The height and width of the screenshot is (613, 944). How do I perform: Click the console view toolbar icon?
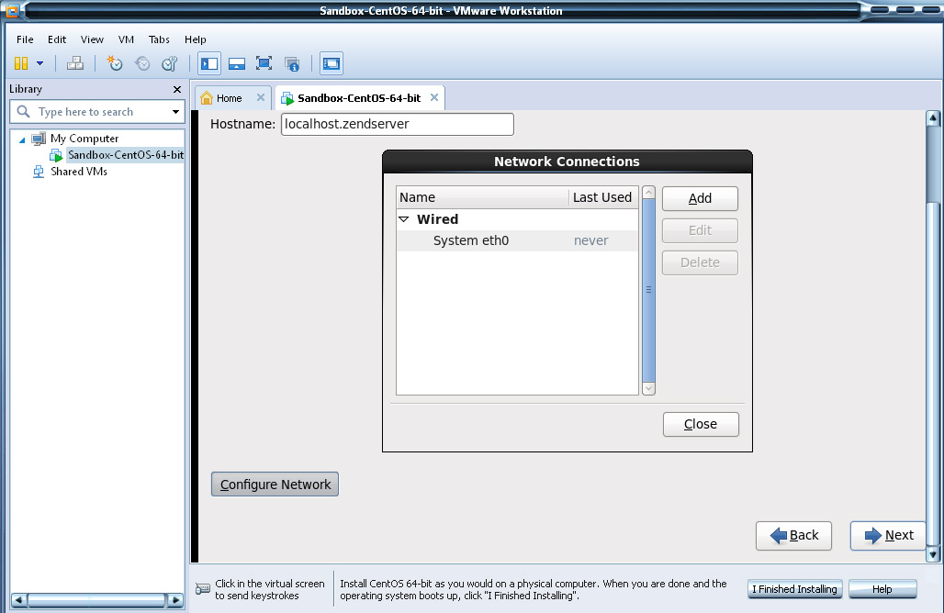pos(332,63)
